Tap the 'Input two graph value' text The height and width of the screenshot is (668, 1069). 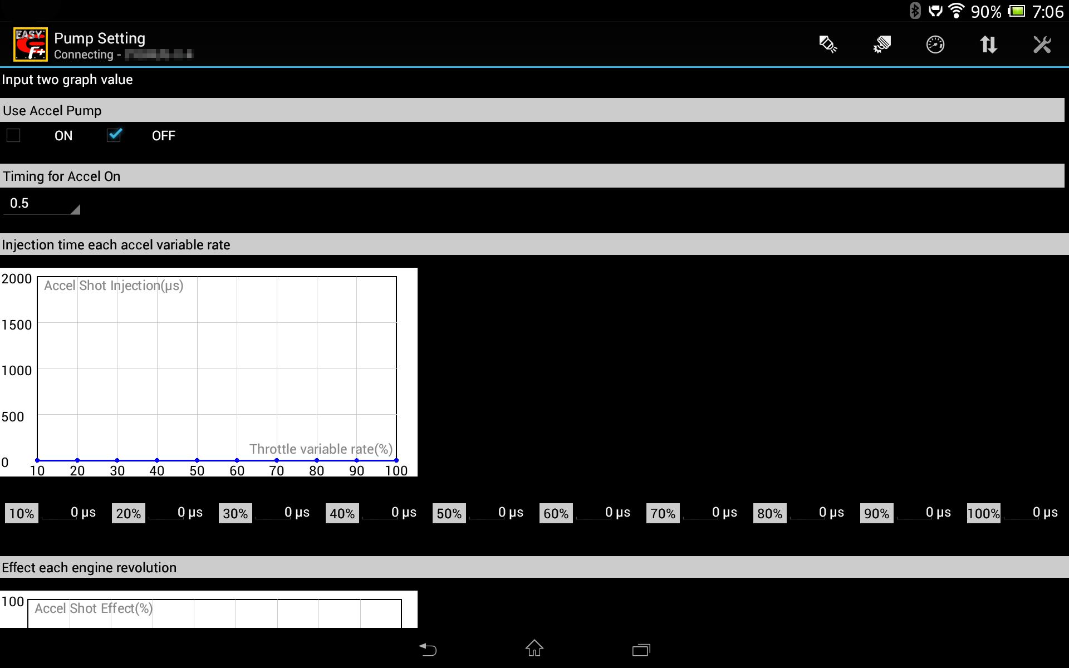67,80
